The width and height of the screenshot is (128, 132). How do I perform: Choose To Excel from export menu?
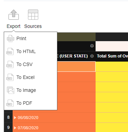(x=25, y=77)
